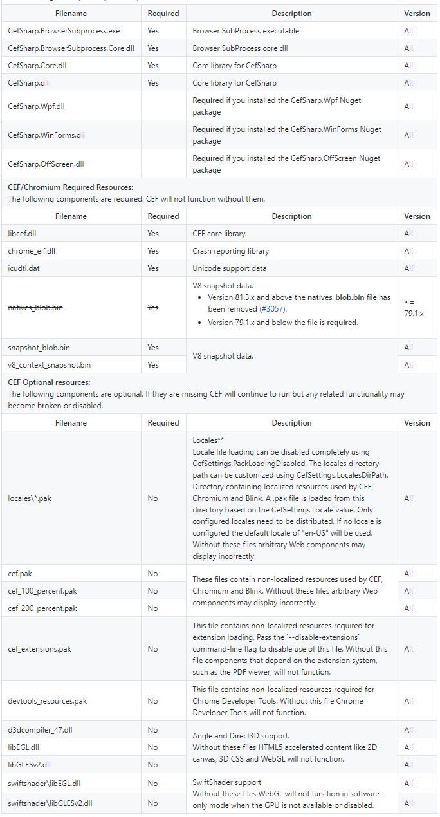440x817 pixels.
Task: Click the CefSharp.BrowserSubprocess.exe filename cell
Action: [x=64, y=31]
